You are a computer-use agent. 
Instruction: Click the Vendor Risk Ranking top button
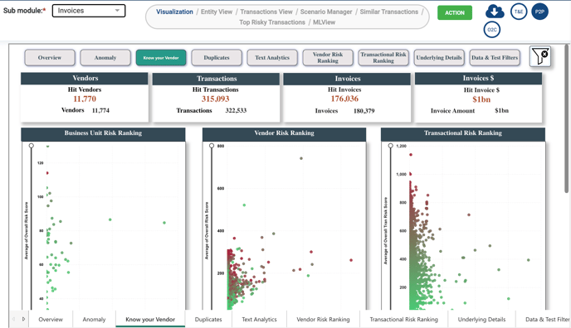328,57
